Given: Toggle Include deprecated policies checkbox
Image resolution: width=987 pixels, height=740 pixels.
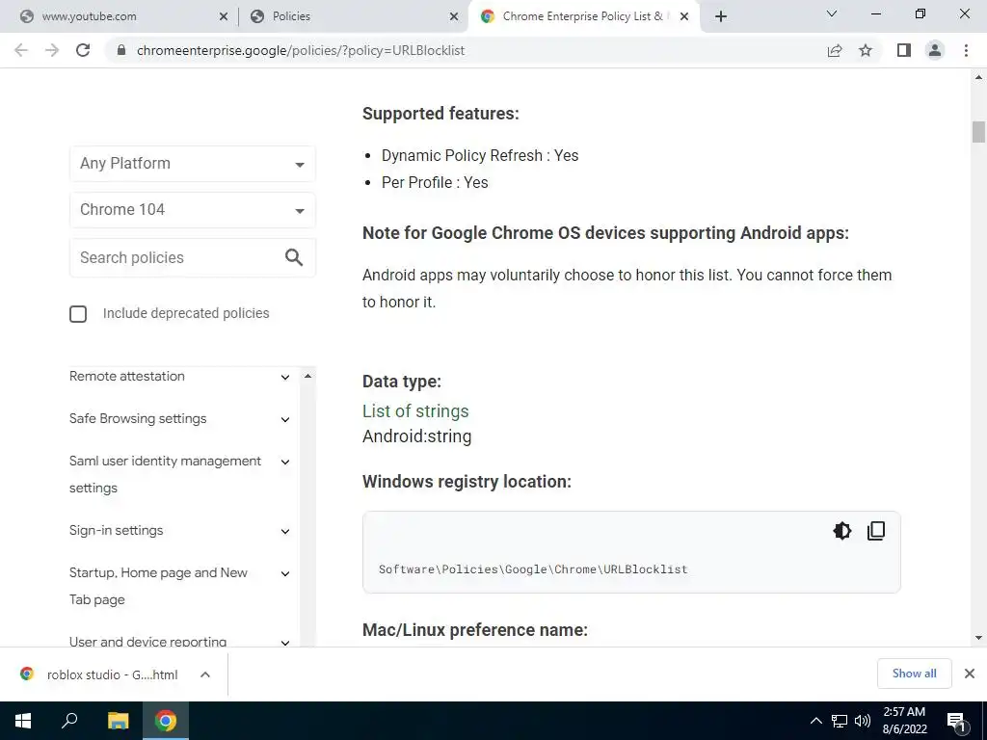Looking at the screenshot, I should [78, 314].
